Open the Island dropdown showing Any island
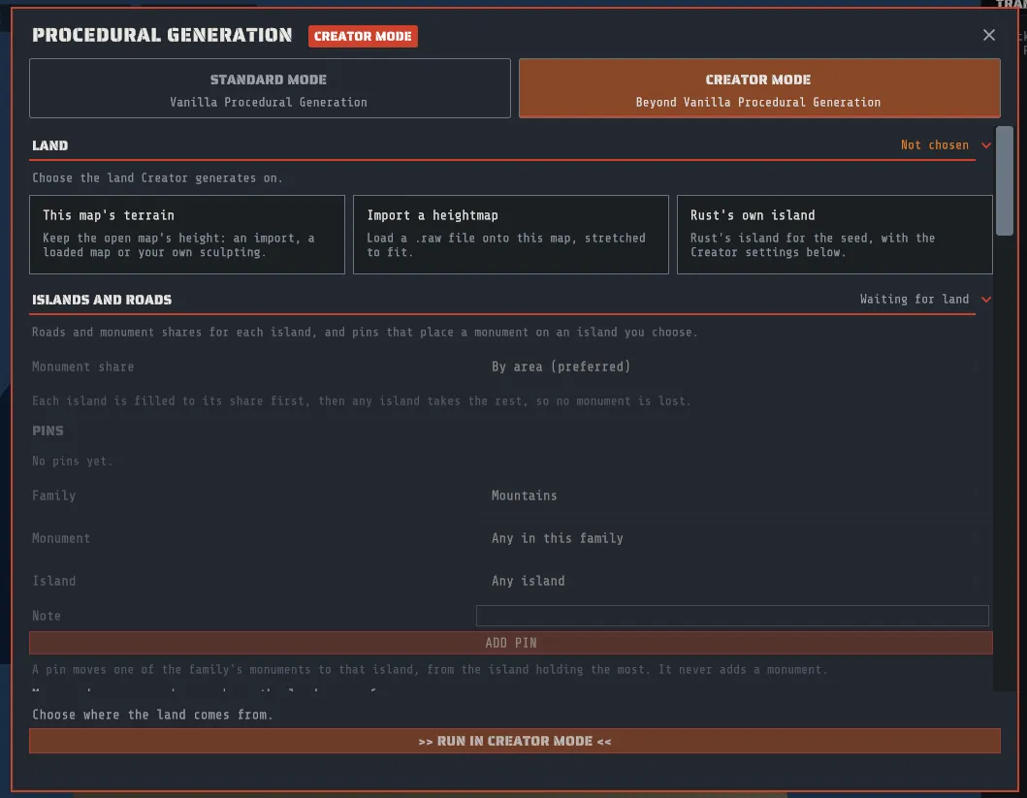 732,581
